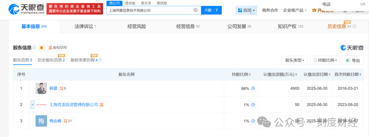
Task: Click help icon next to 股东信息 title
Action: coord(34,48)
